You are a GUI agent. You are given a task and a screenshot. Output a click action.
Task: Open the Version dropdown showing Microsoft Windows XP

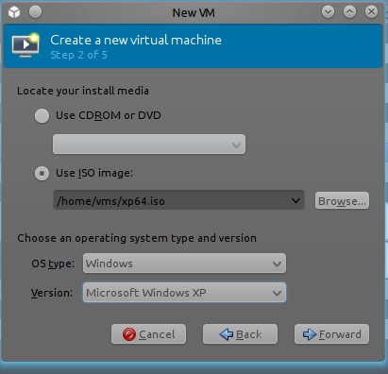(x=184, y=293)
